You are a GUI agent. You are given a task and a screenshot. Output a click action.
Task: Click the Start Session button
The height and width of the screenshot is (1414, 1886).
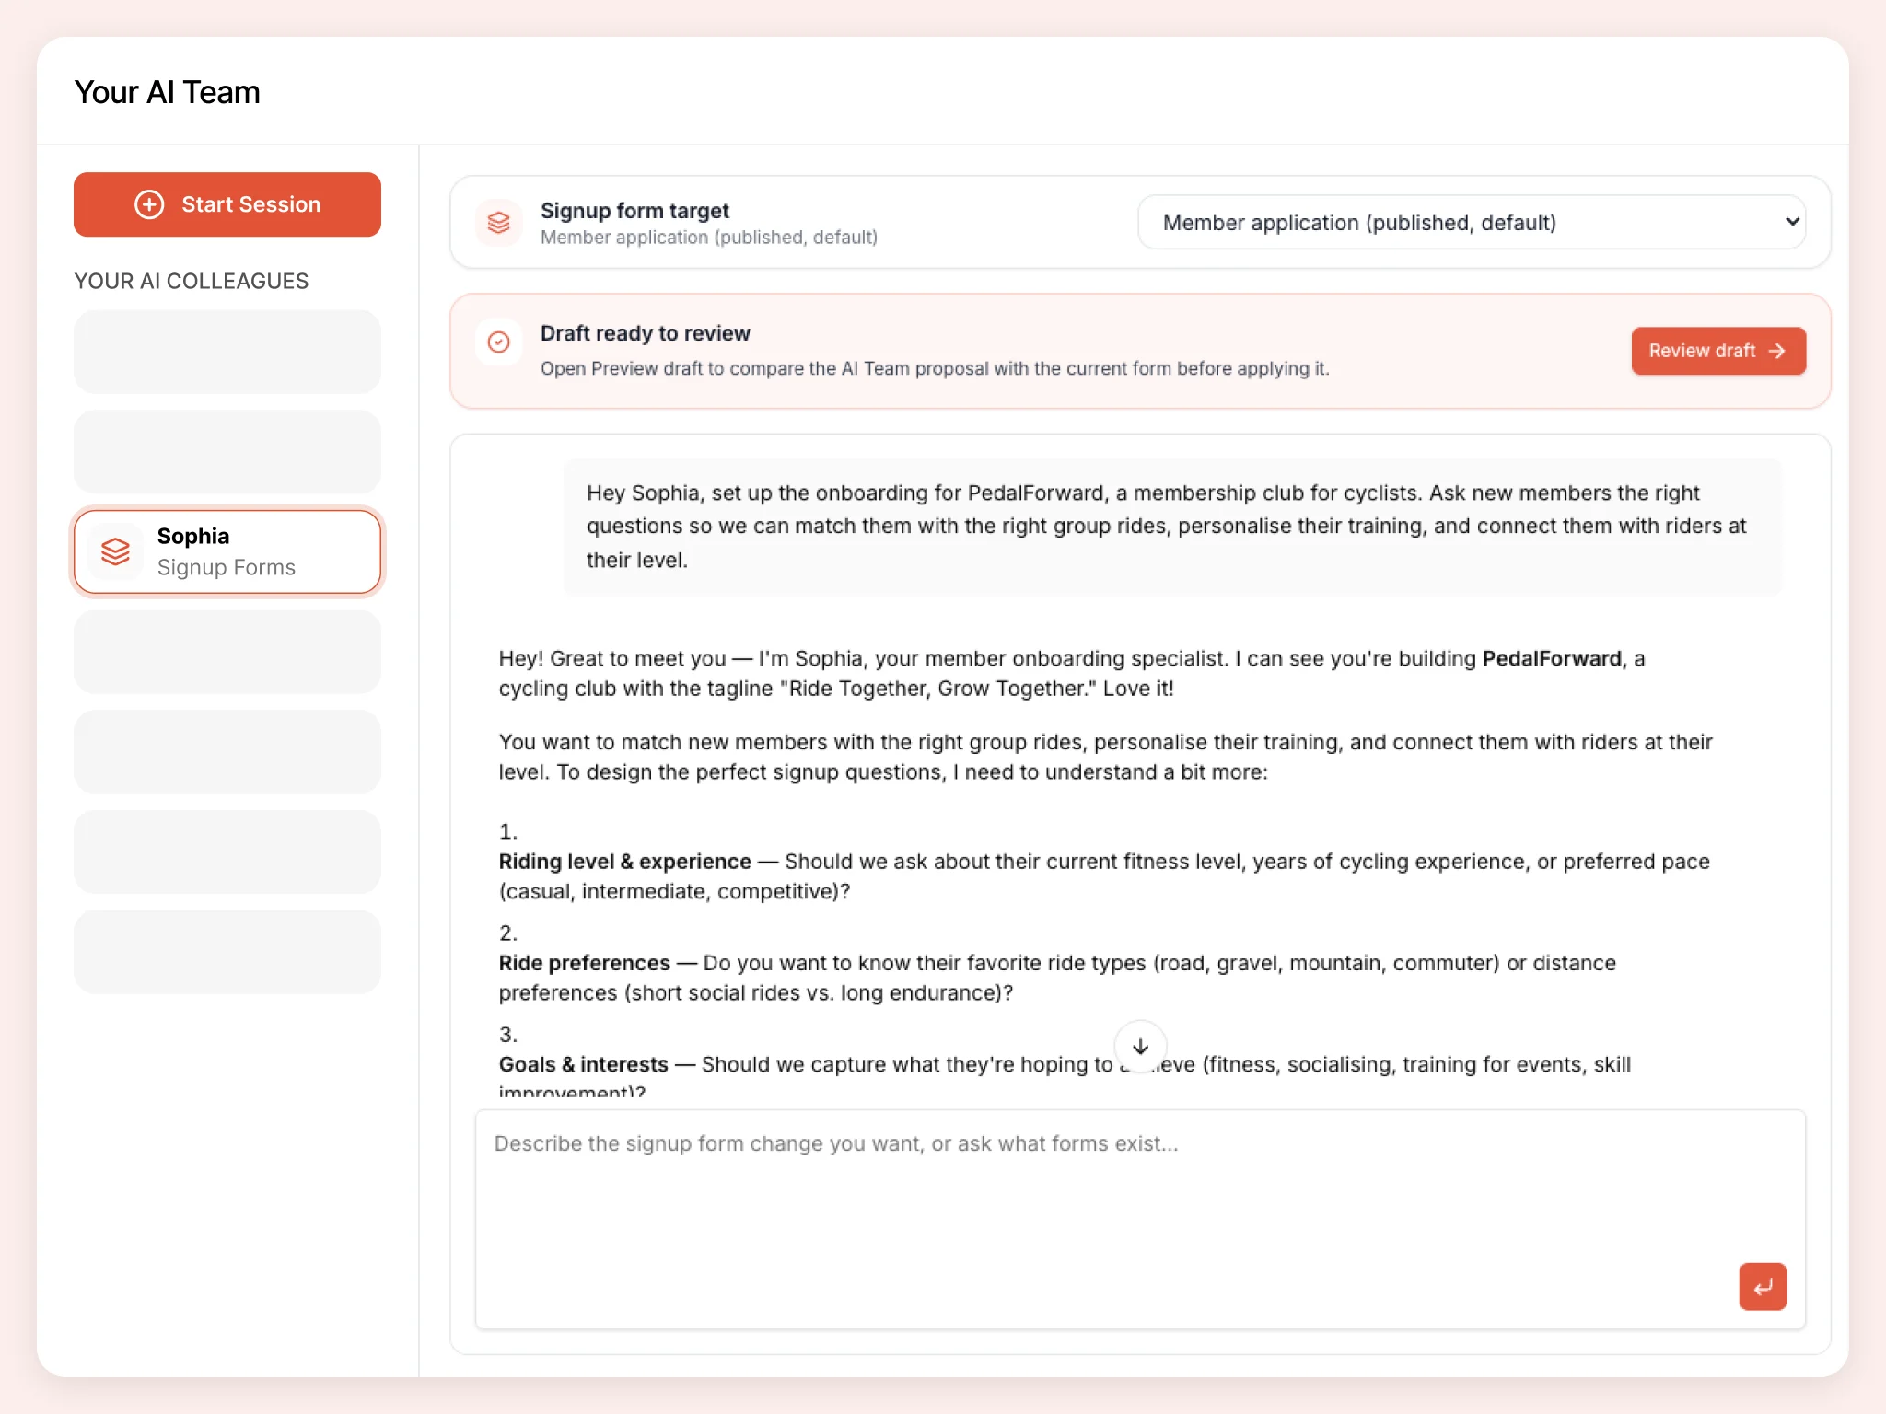coord(227,204)
